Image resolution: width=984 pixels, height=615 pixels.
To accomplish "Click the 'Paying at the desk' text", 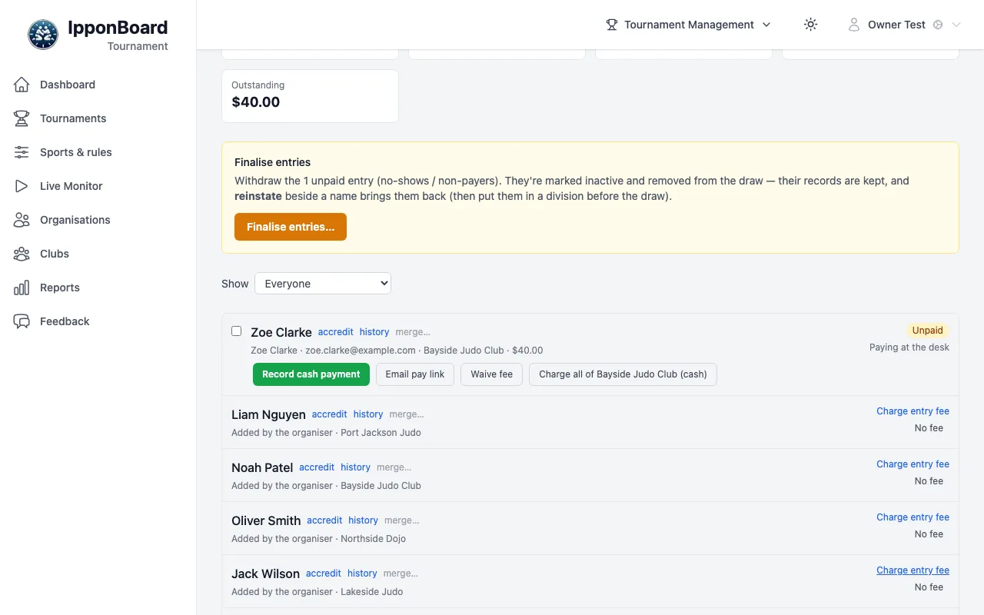I will (x=909, y=347).
